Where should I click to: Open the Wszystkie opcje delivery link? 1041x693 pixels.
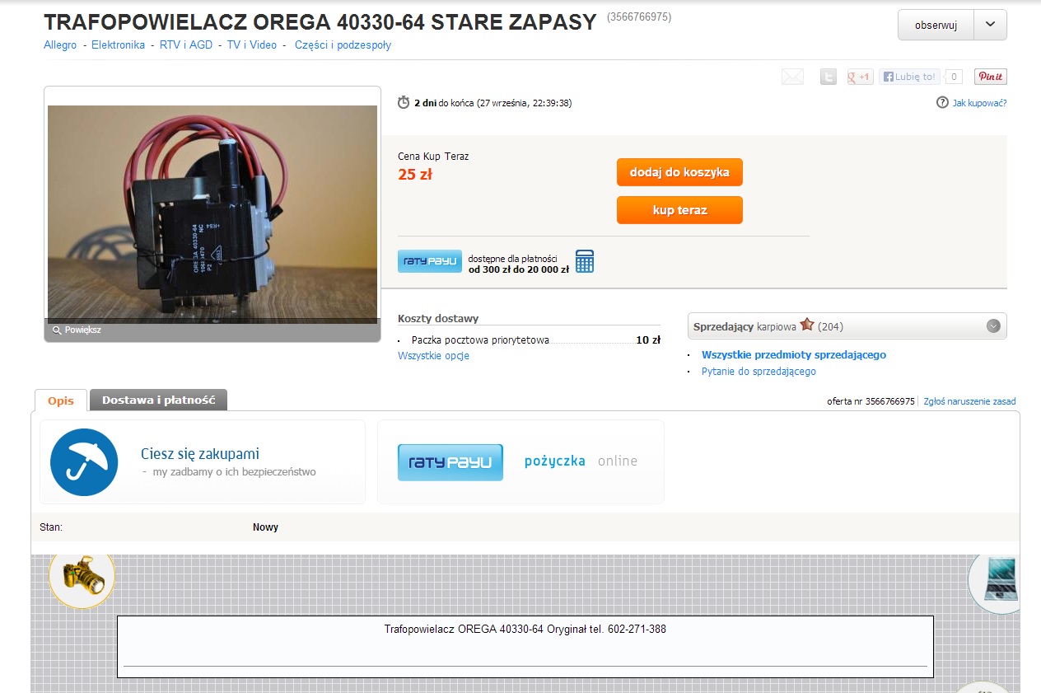433,356
